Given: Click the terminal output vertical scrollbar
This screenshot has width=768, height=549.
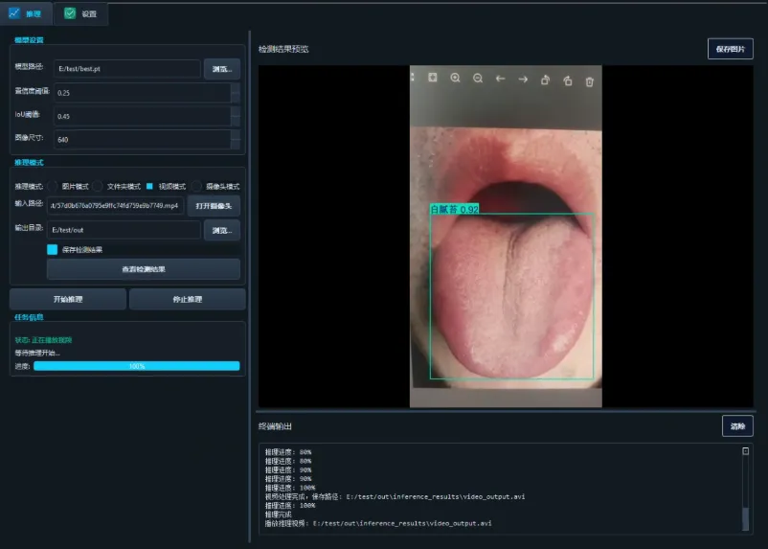Looking at the screenshot, I should tap(745, 489).
